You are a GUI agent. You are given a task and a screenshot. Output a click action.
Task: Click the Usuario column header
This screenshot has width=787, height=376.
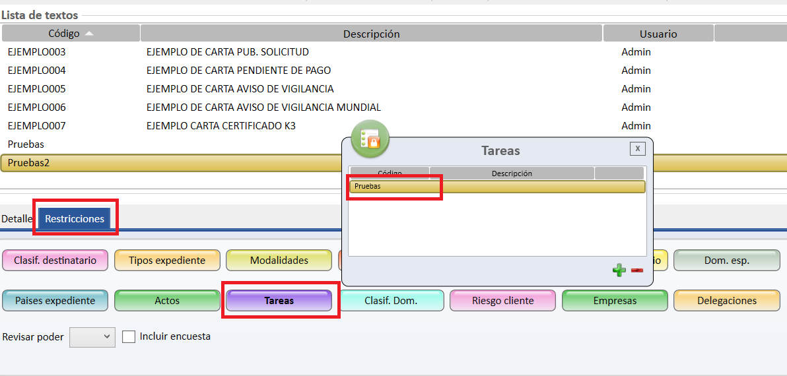tap(658, 34)
